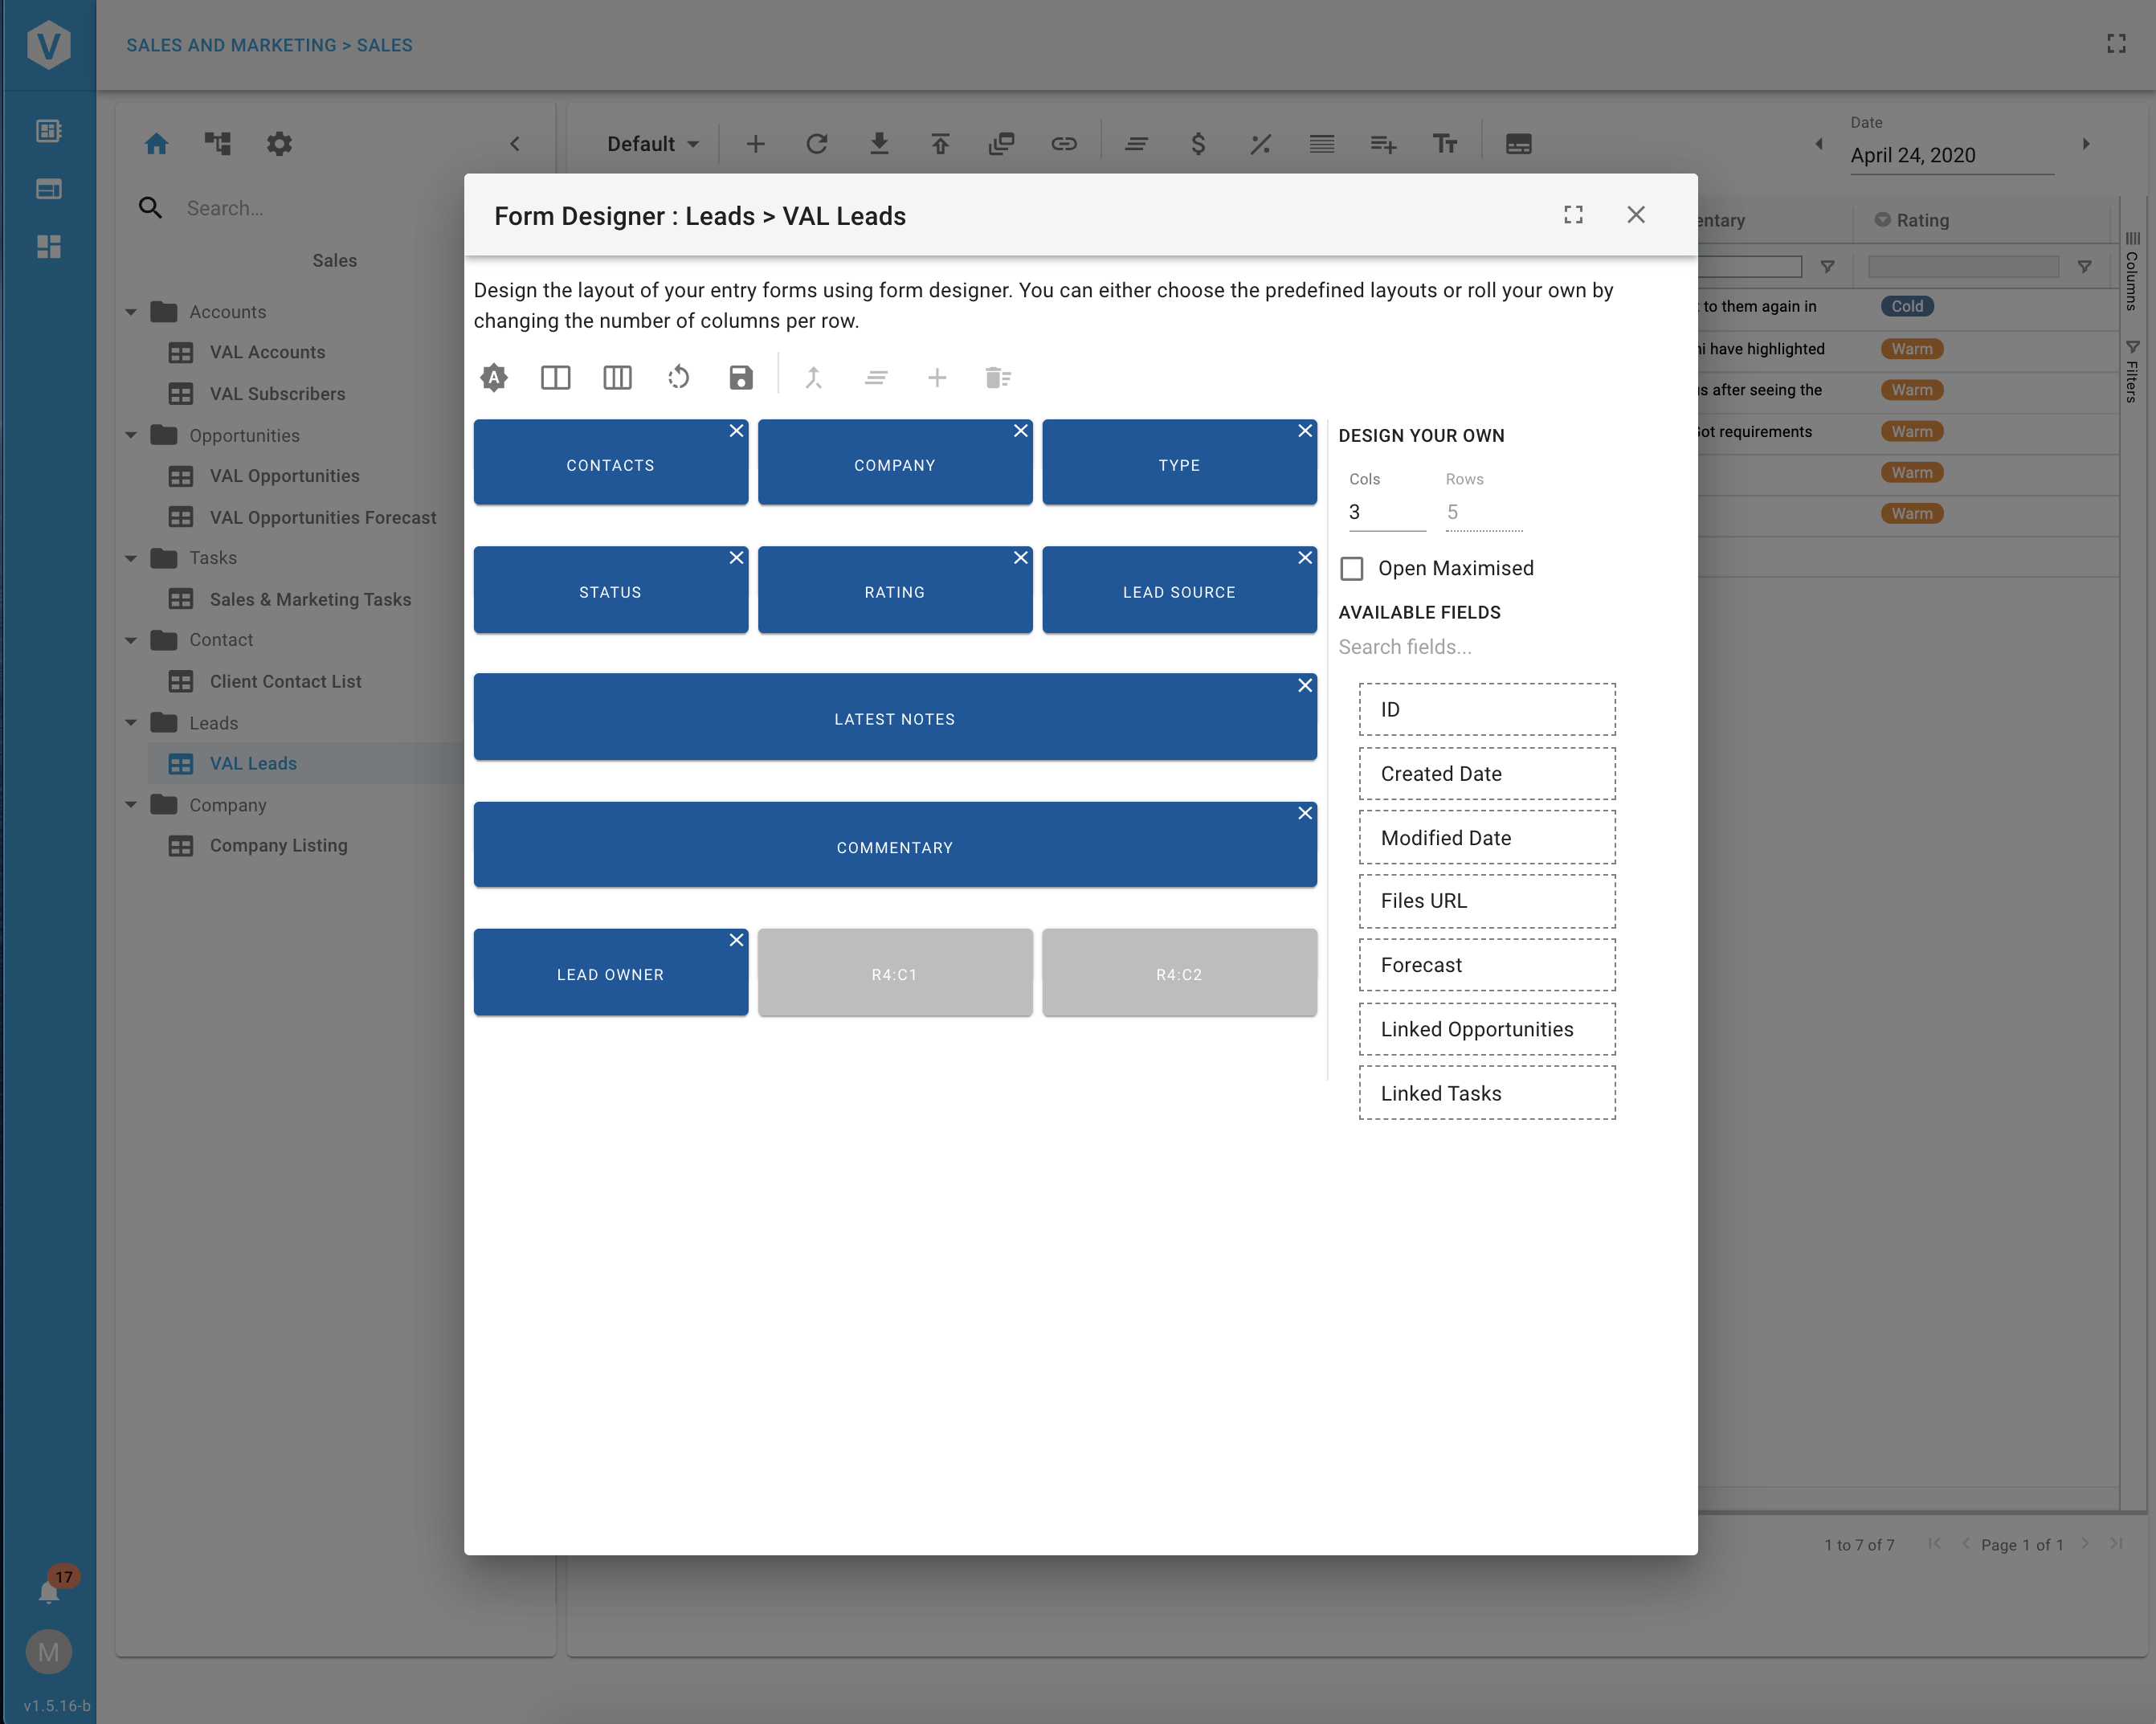Maximize the Form Designer dialog
The image size is (2156, 1724).
1573,215
